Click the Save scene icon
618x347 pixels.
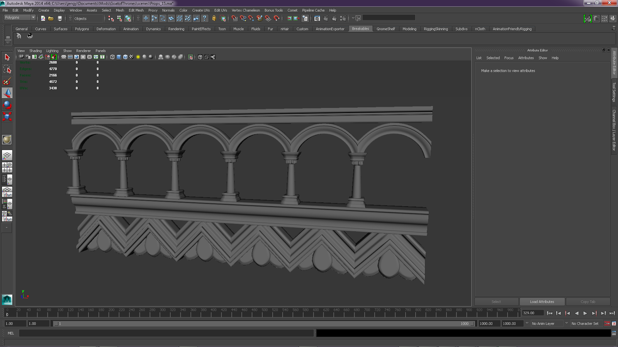(x=59, y=18)
